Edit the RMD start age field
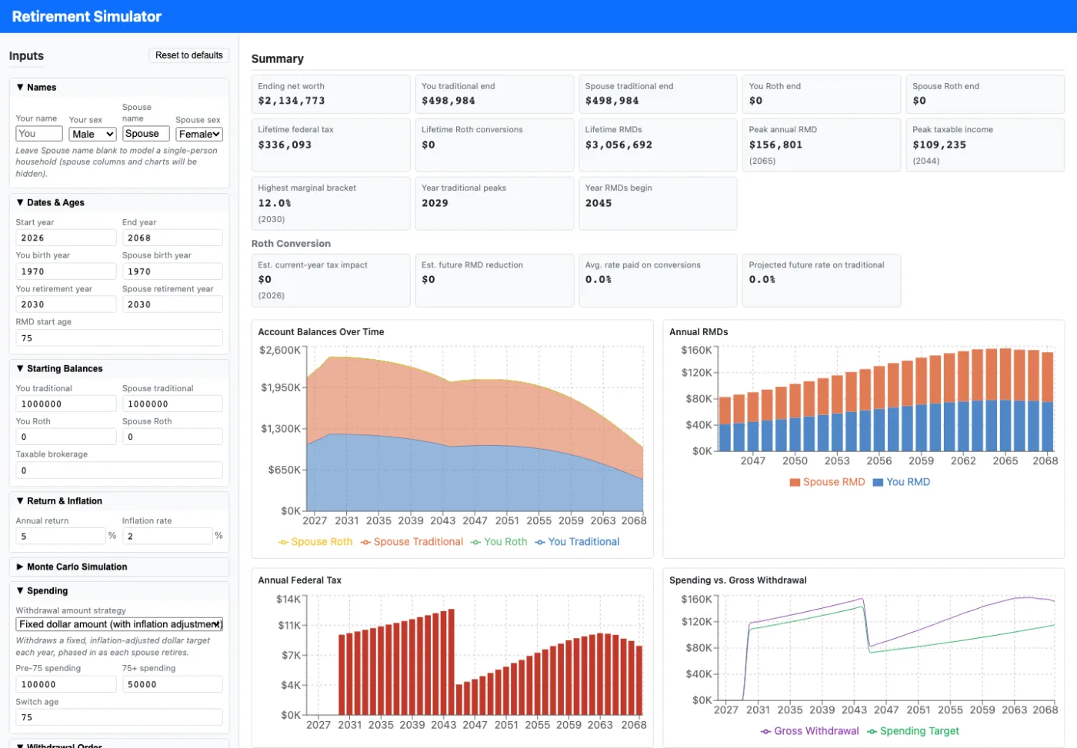 tap(119, 338)
